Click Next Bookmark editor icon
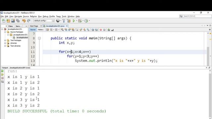 click(84, 30)
